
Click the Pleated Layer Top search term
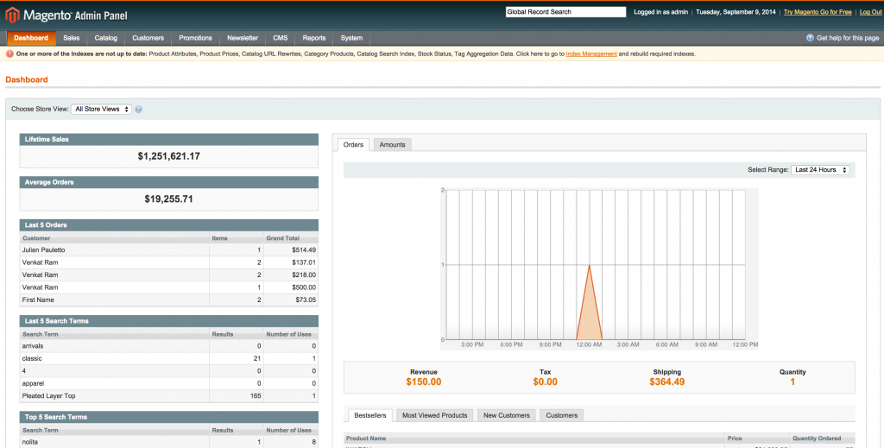[48, 395]
